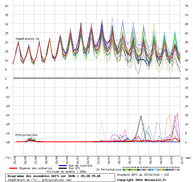This screenshot has height=182, width=193.
Task: Click the '06/10' date label
Action: pyautogui.click(x=130, y=160)
